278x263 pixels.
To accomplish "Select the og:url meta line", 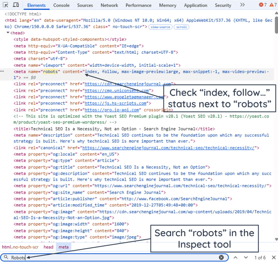I will pyautogui.click(x=143, y=186).
